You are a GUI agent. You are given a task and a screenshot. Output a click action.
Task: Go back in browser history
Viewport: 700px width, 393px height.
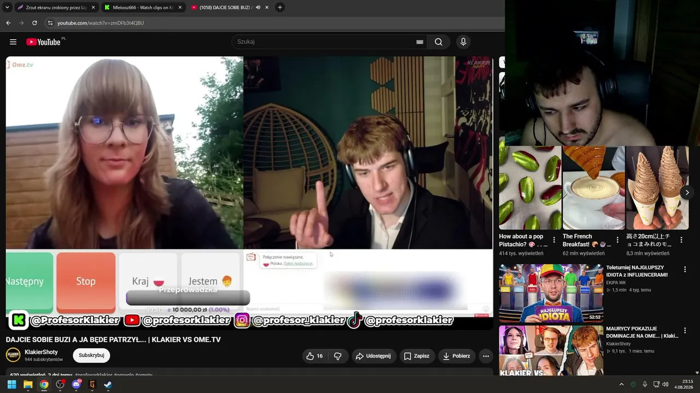pos(8,23)
